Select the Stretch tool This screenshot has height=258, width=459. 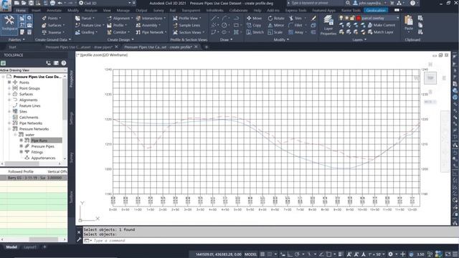(x=255, y=32)
